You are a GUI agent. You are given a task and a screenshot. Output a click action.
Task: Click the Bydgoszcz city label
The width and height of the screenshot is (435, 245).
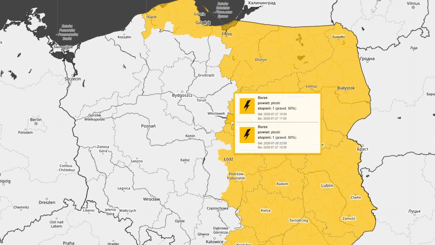click(x=182, y=95)
